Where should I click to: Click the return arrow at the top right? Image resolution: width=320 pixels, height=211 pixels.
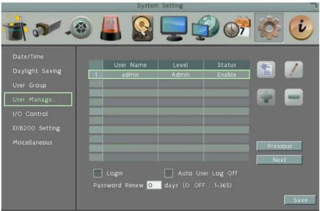313,6
